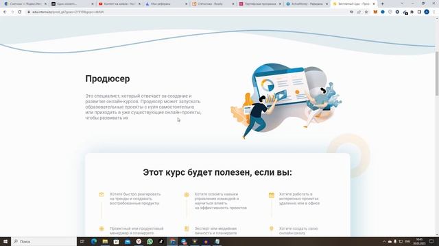This screenshot has height=246, width=439.
Task: Open the Windows notification center
Action: (431, 241)
